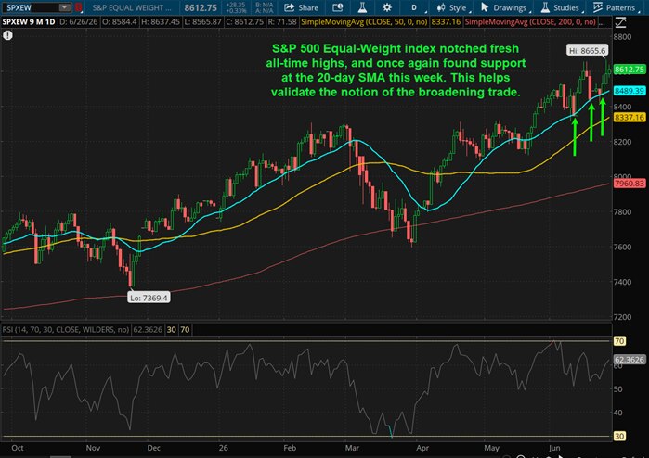Click the 26 year label on time axis
649x458 pixels.
pos(224,448)
